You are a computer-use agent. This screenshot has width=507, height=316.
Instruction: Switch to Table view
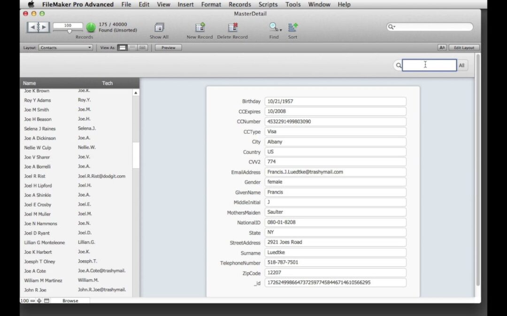pyautogui.click(x=142, y=48)
